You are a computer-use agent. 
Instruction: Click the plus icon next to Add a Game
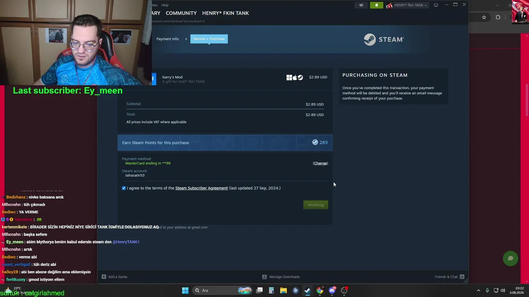click(104, 277)
